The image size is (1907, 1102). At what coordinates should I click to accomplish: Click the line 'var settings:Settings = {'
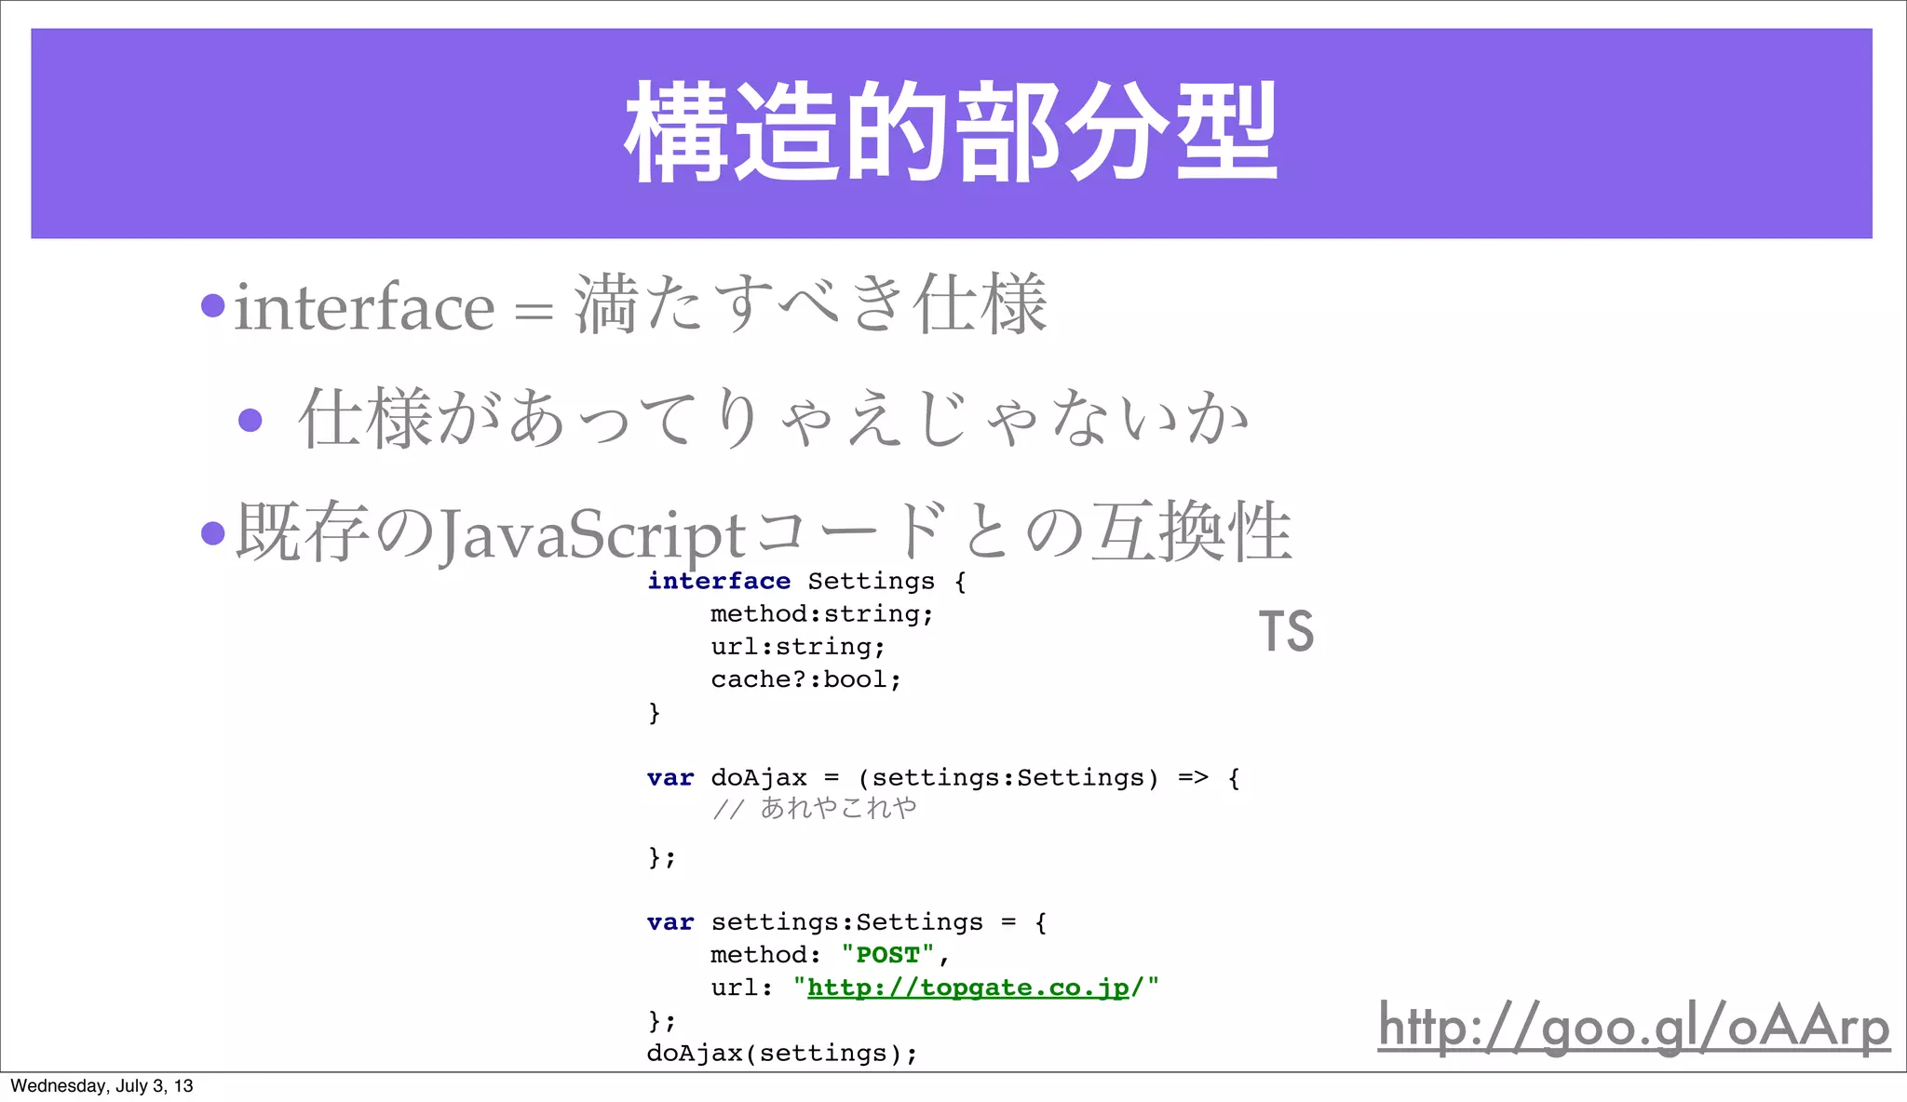[847, 922]
